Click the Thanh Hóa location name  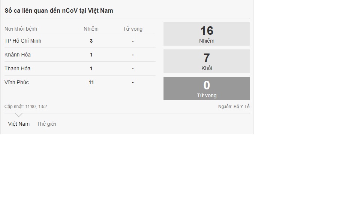coord(18,68)
